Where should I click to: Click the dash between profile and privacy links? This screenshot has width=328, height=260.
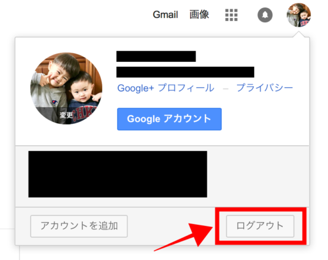[225, 89]
